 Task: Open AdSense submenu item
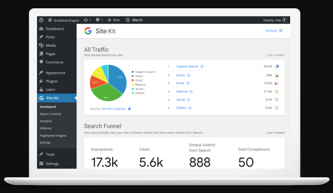[x=46, y=128]
